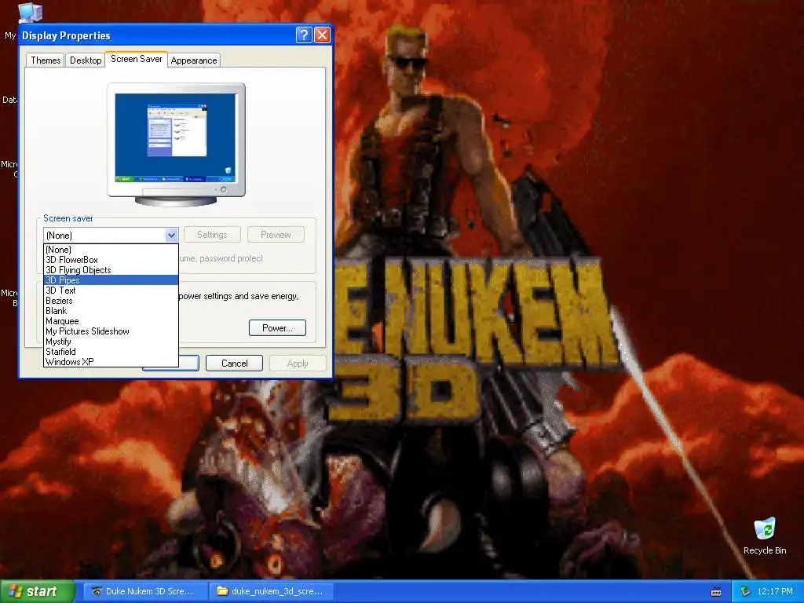
Task: Switch to the Themes tab
Action: click(46, 60)
